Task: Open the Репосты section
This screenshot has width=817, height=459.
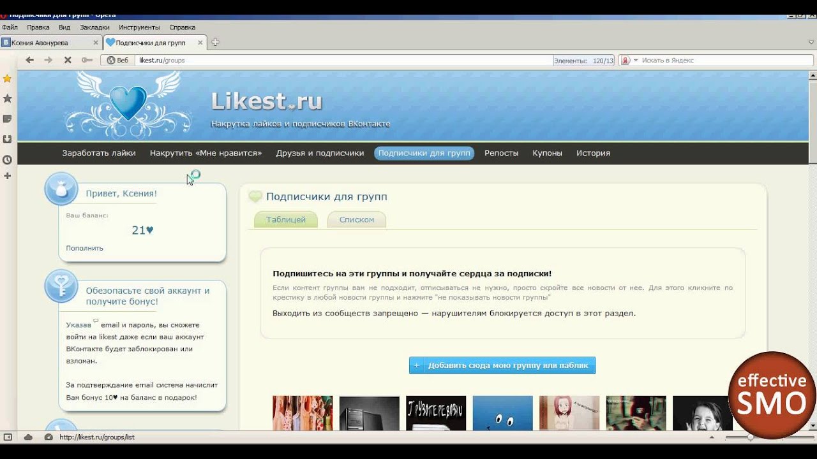Action: [501, 153]
